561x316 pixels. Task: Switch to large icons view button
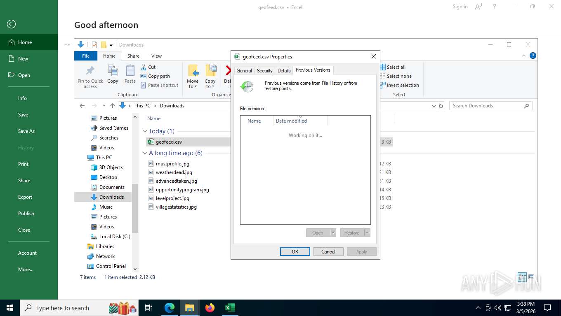coord(531,277)
